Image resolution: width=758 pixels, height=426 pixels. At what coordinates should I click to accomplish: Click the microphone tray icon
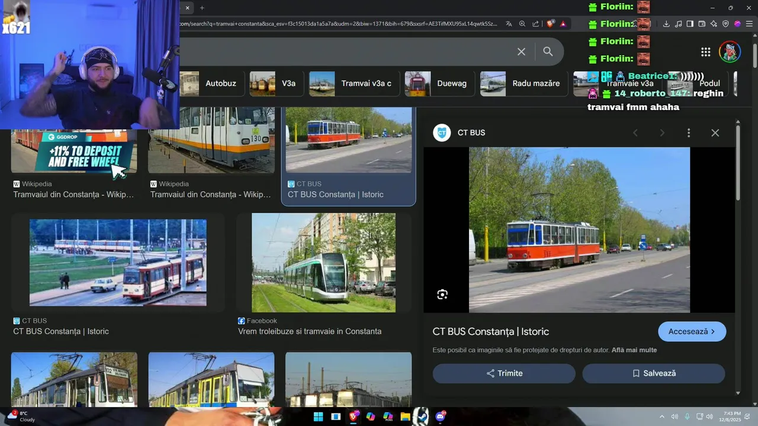[x=687, y=417]
